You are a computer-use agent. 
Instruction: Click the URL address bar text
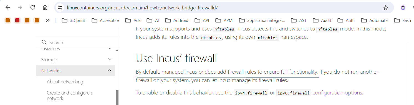tap(142, 8)
